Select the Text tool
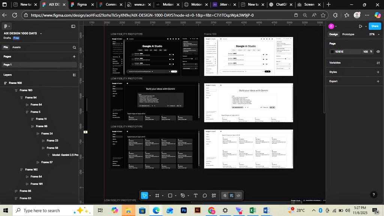This screenshot has width=384, height=216. 195,195
